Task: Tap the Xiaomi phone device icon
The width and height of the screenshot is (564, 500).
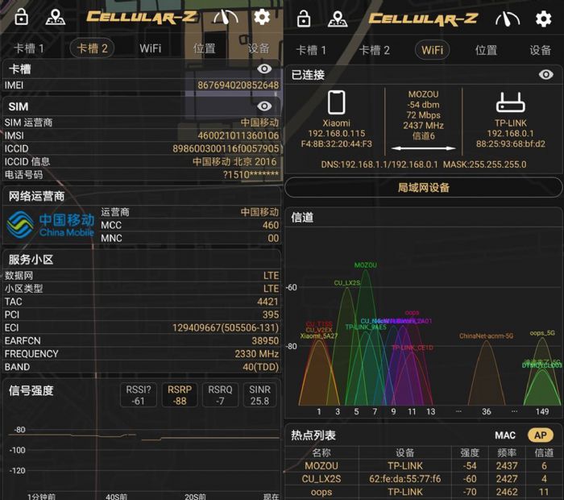Action: coord(336,102)
